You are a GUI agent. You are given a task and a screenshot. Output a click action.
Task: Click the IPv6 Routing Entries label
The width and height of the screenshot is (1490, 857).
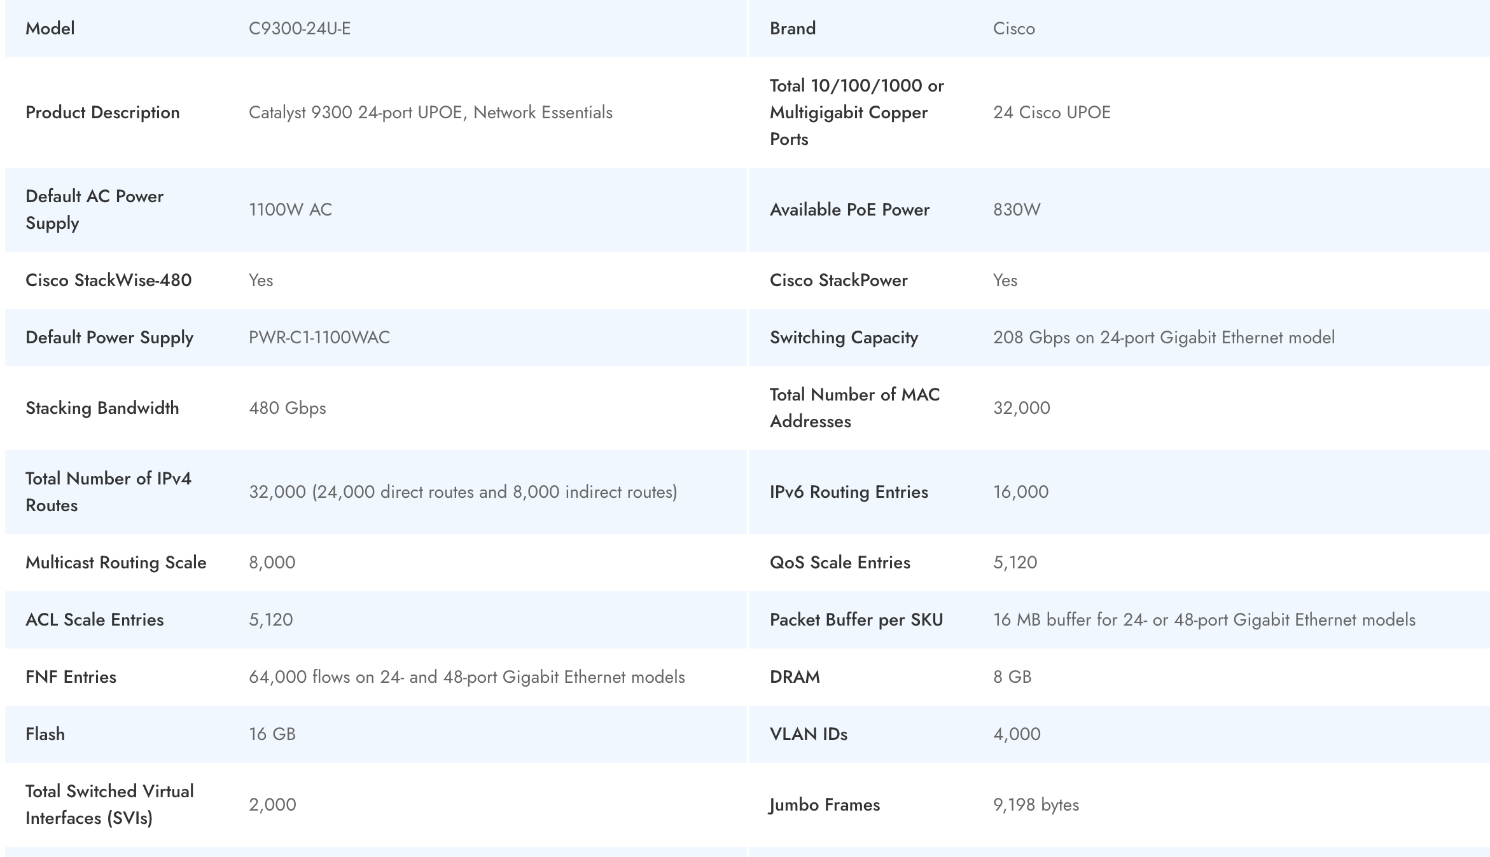(849, 492)
